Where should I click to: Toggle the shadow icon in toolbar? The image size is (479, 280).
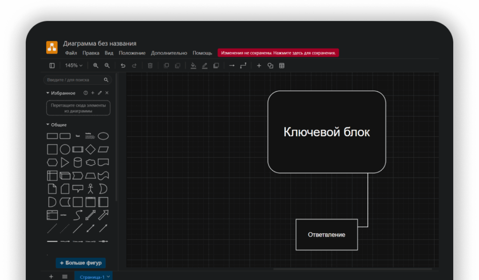coord(216,66)
